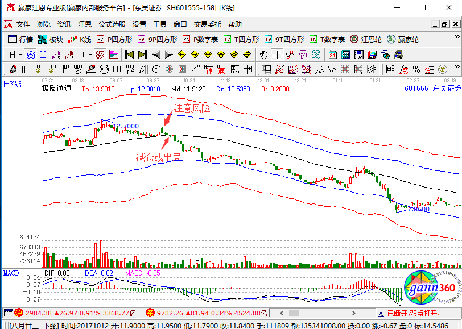Screen dimensions: 462x329
Task: Open the 赢家轮 Big wheel tool
Action: point(402,39)
